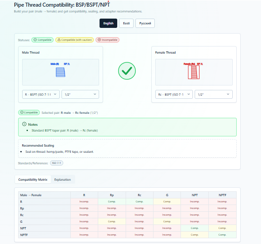Click the blue male thread diagram
This screenshot has height=244, width=261.
coord(61,72)
